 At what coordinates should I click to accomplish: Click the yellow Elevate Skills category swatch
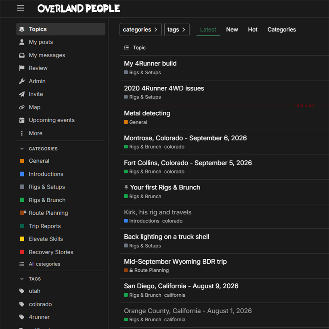[22, 239]
